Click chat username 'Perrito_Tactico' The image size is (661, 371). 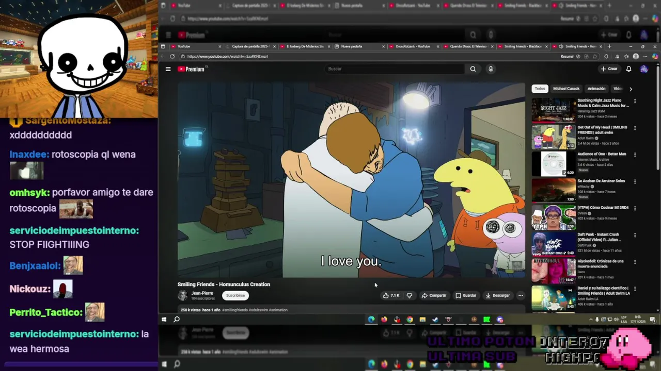46,312
